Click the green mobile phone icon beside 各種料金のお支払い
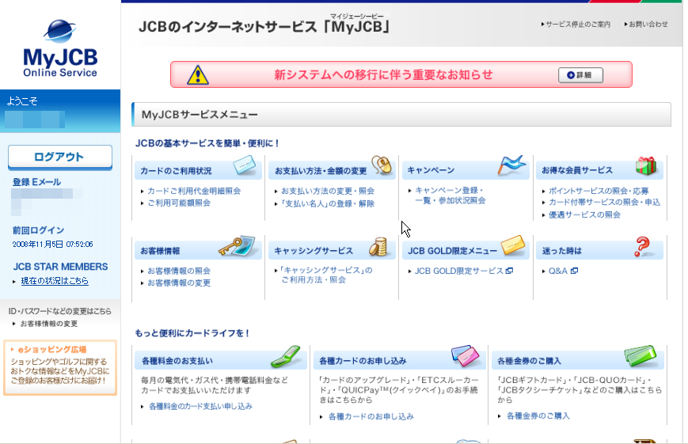 point(286,356)
